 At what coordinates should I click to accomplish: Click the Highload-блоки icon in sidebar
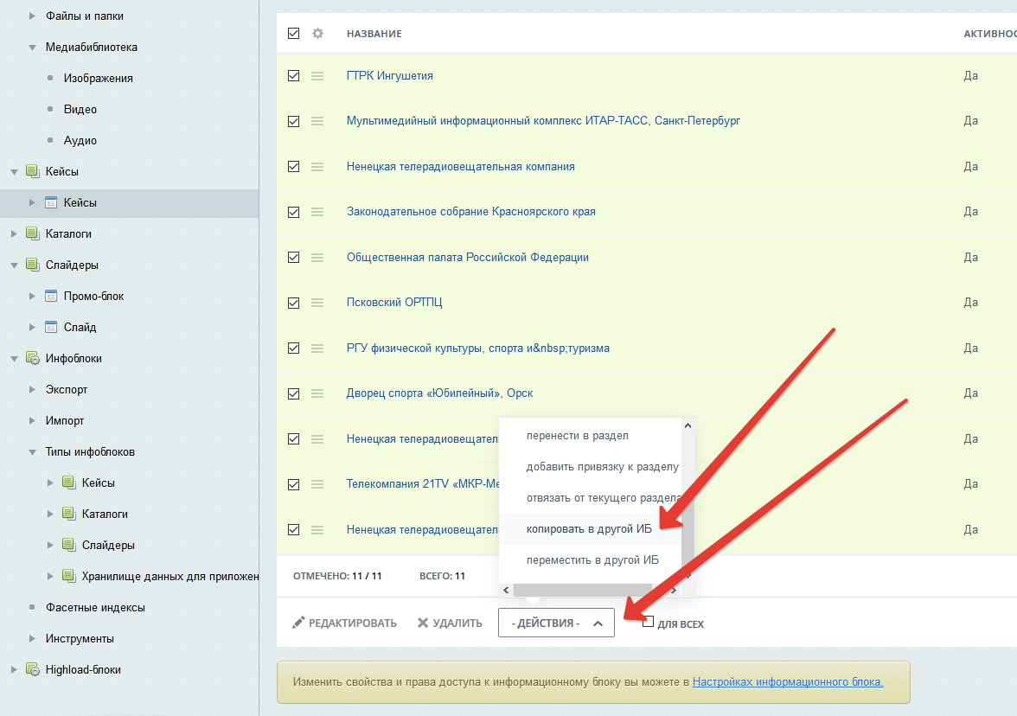coord(33,669)
